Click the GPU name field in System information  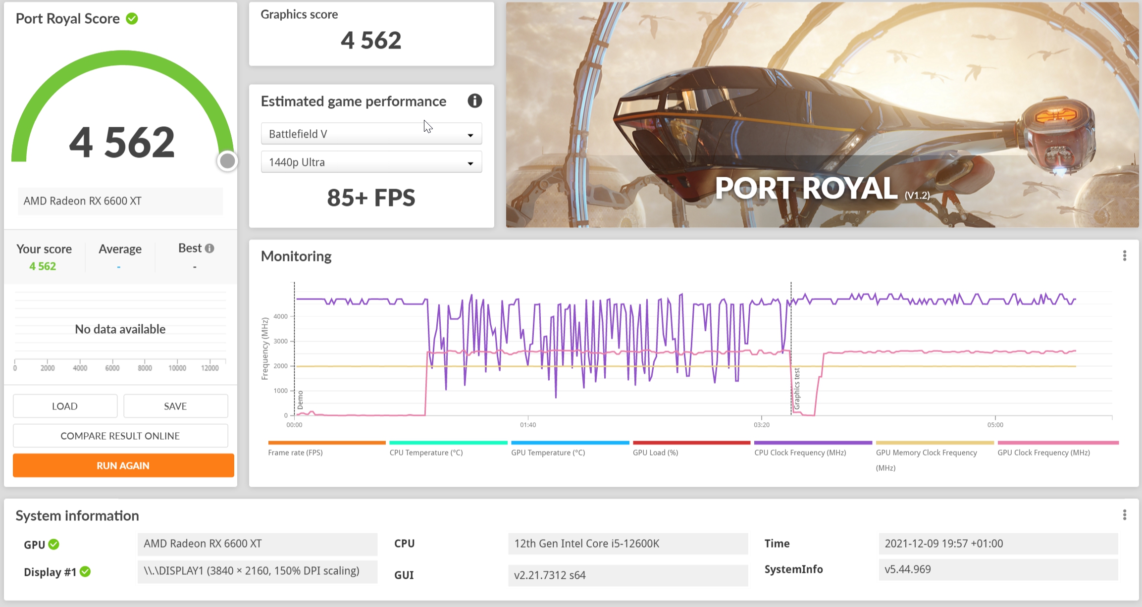(258, 544)
